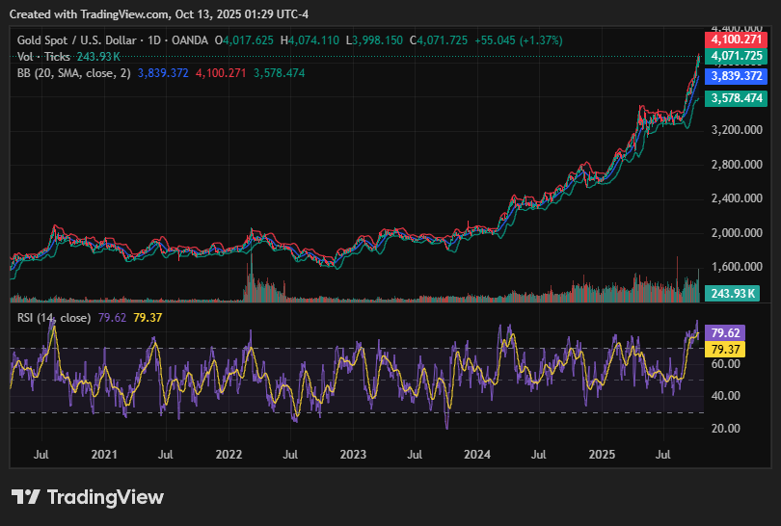The image size is (781, 526).
Task: Click the yellow 79.37 RSI axis tag
Action: coord(723,348)
